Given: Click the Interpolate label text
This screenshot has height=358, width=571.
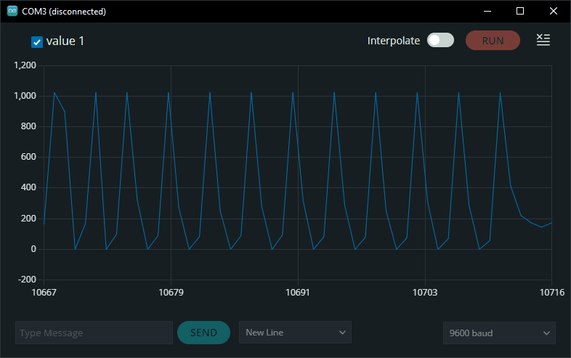Looking at the screenshot, I should (x=394, y=41).
